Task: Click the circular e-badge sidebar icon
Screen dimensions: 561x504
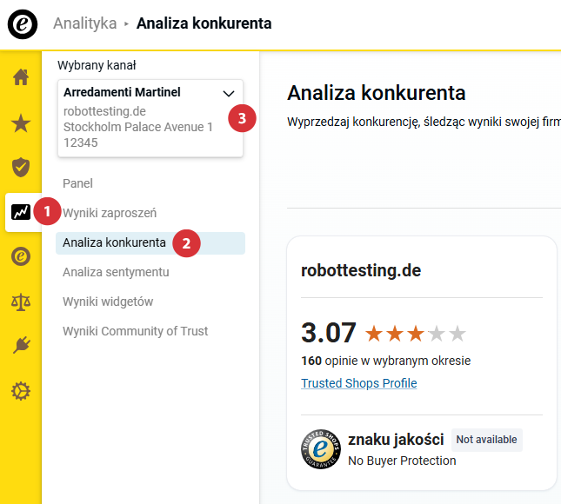Action: [21, 256]
